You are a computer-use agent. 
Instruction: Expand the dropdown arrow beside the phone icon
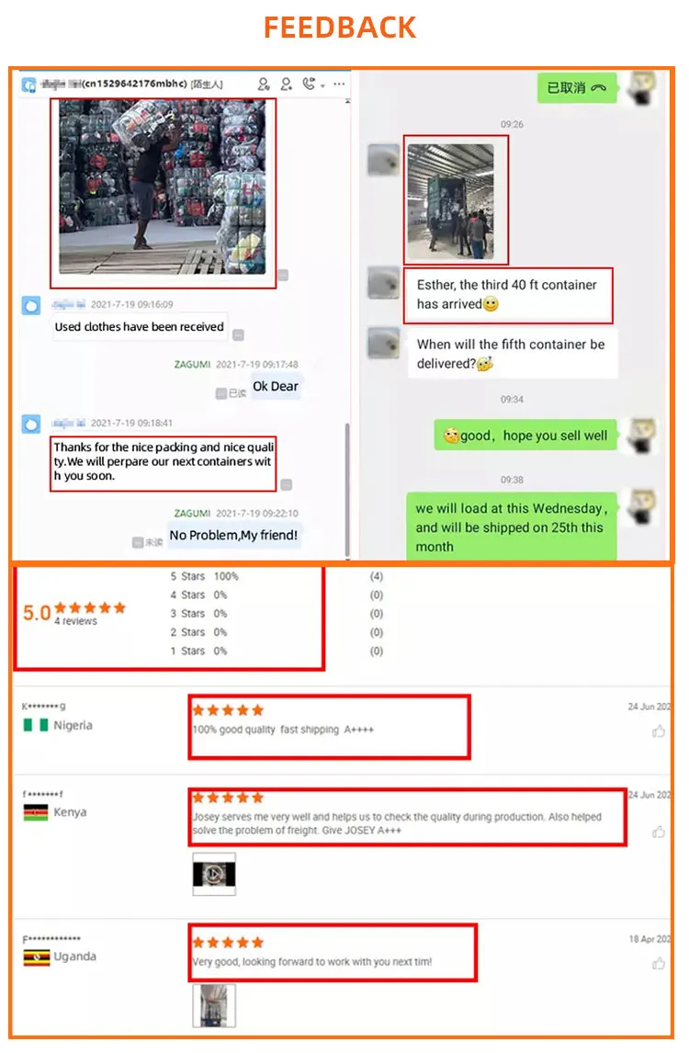(323, 86)
